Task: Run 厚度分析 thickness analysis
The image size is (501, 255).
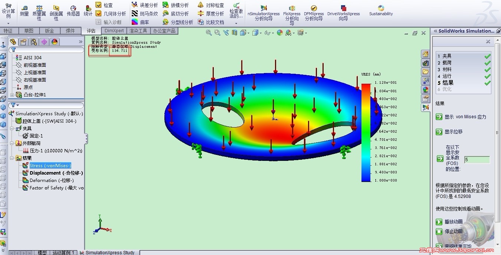Action: [x=211, y=14]
